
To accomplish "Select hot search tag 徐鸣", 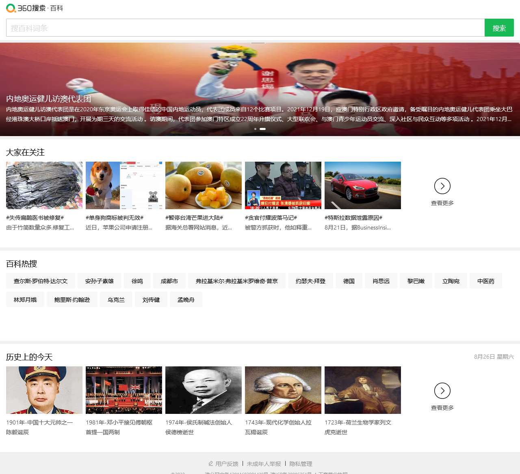I will tap(137, 281).
